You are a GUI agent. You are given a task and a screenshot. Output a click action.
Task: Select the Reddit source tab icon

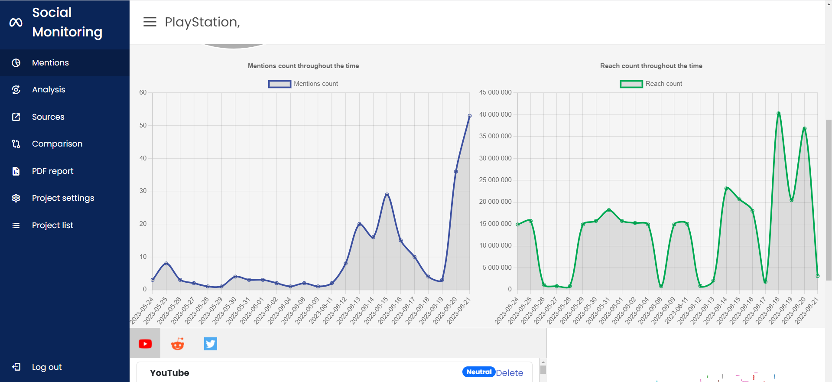(178, 344)
